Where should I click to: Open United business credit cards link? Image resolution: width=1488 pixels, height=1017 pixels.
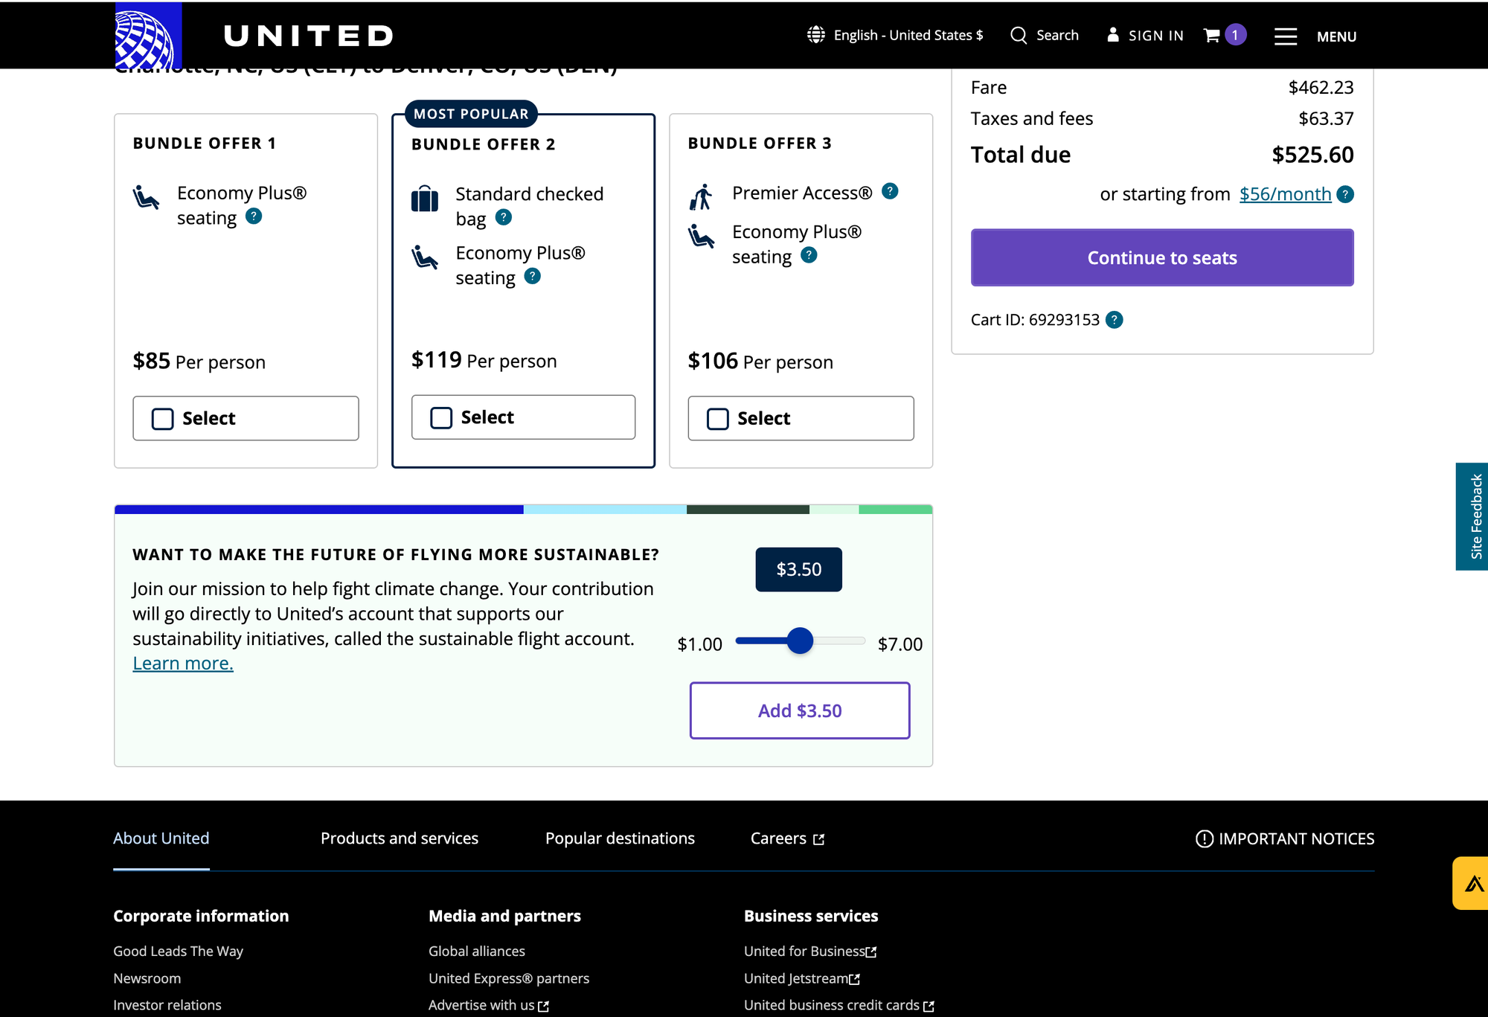(839, 1005)
